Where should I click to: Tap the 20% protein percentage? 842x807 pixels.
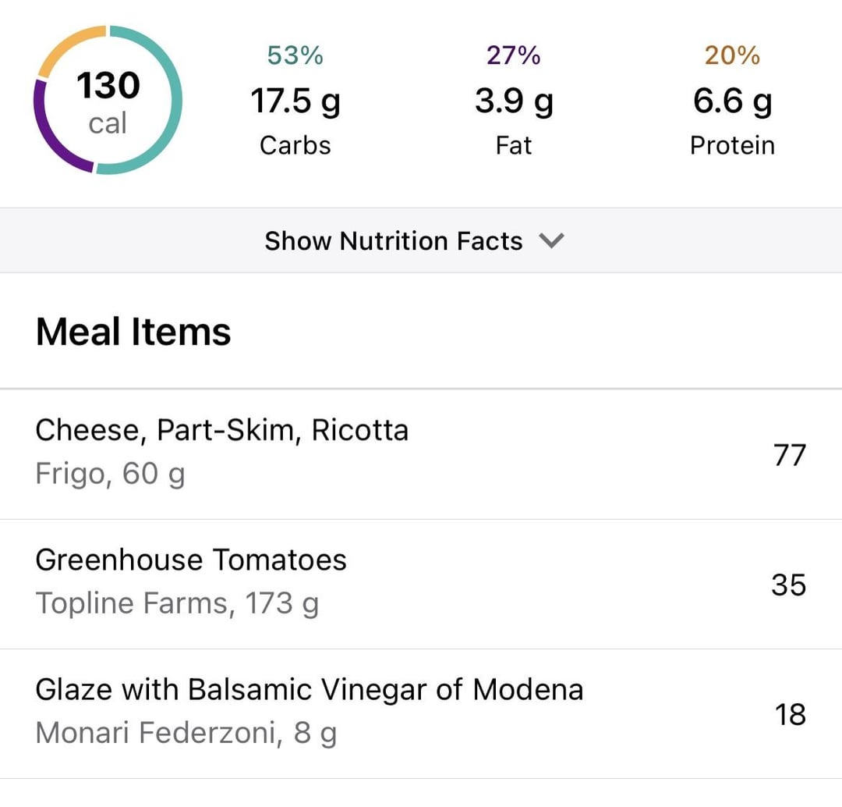(x=732, y=55)
